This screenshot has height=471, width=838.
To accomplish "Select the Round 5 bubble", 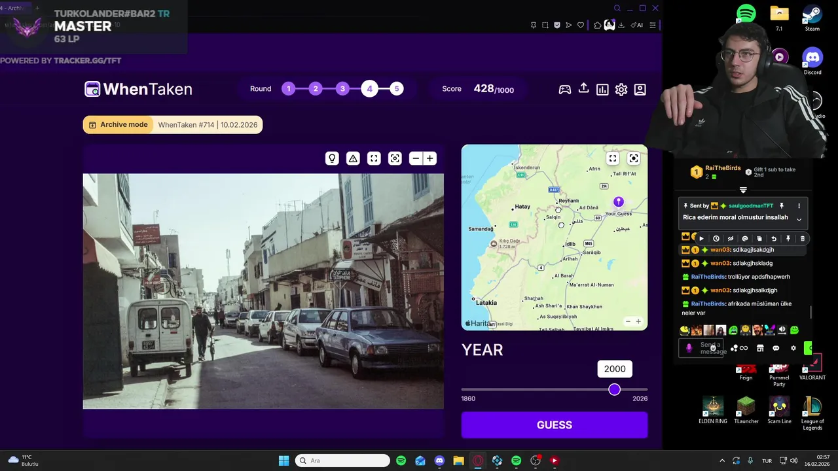I will (397, 89).
